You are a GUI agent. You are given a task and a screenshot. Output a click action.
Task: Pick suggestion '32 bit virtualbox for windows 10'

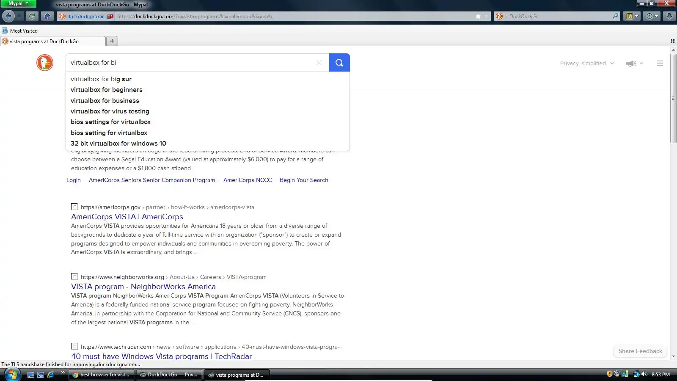point(207,144)
